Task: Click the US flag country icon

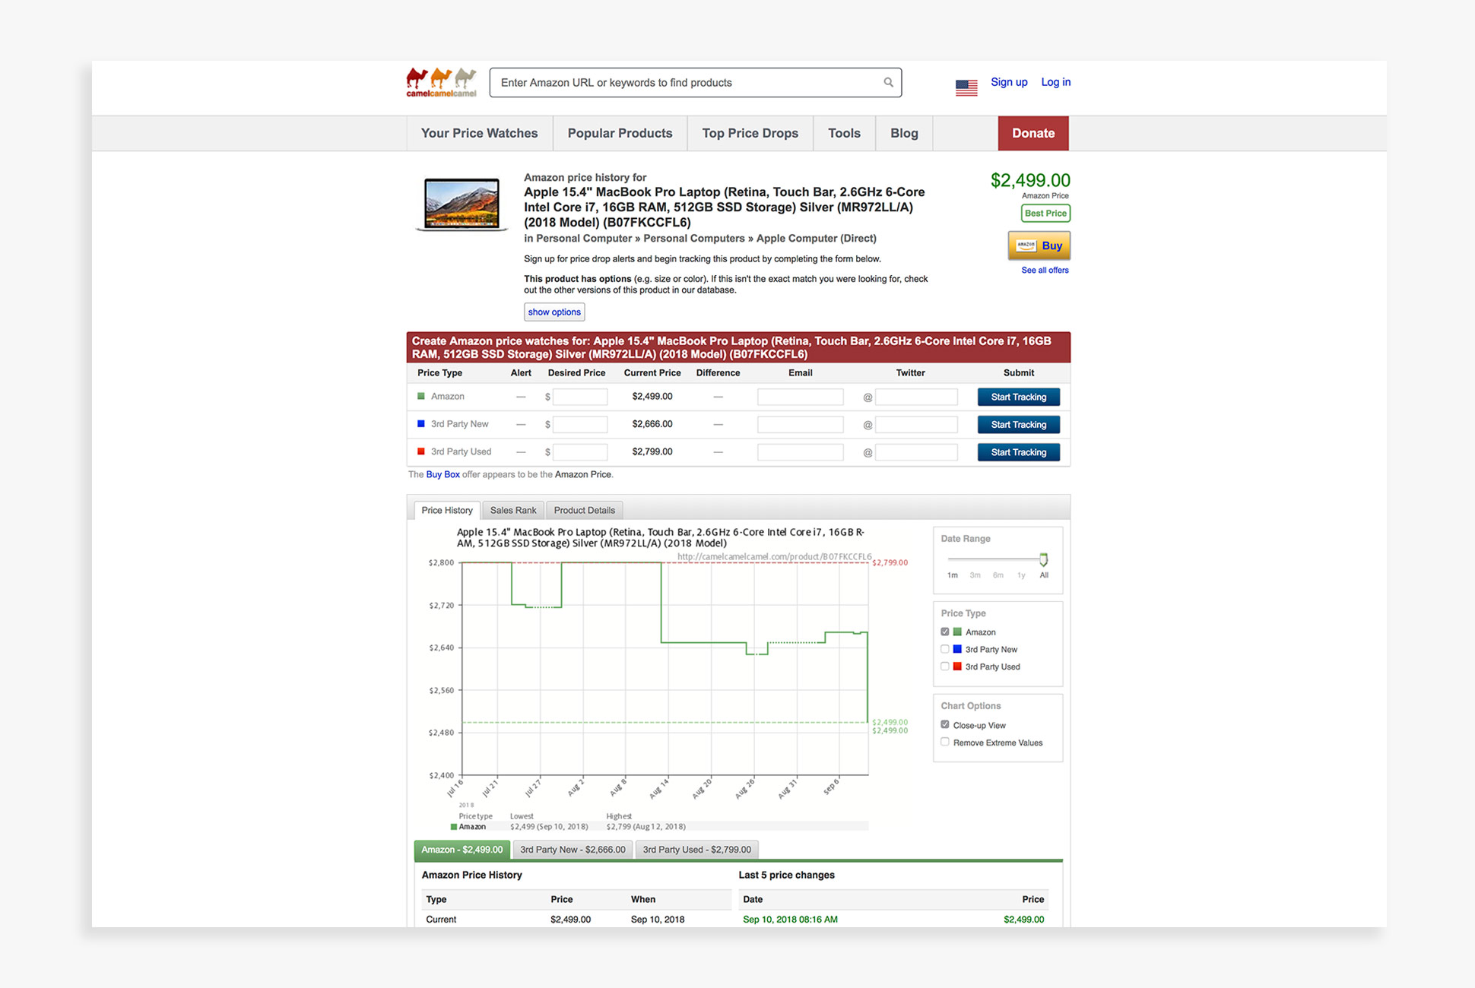Action: click(966, 87)
